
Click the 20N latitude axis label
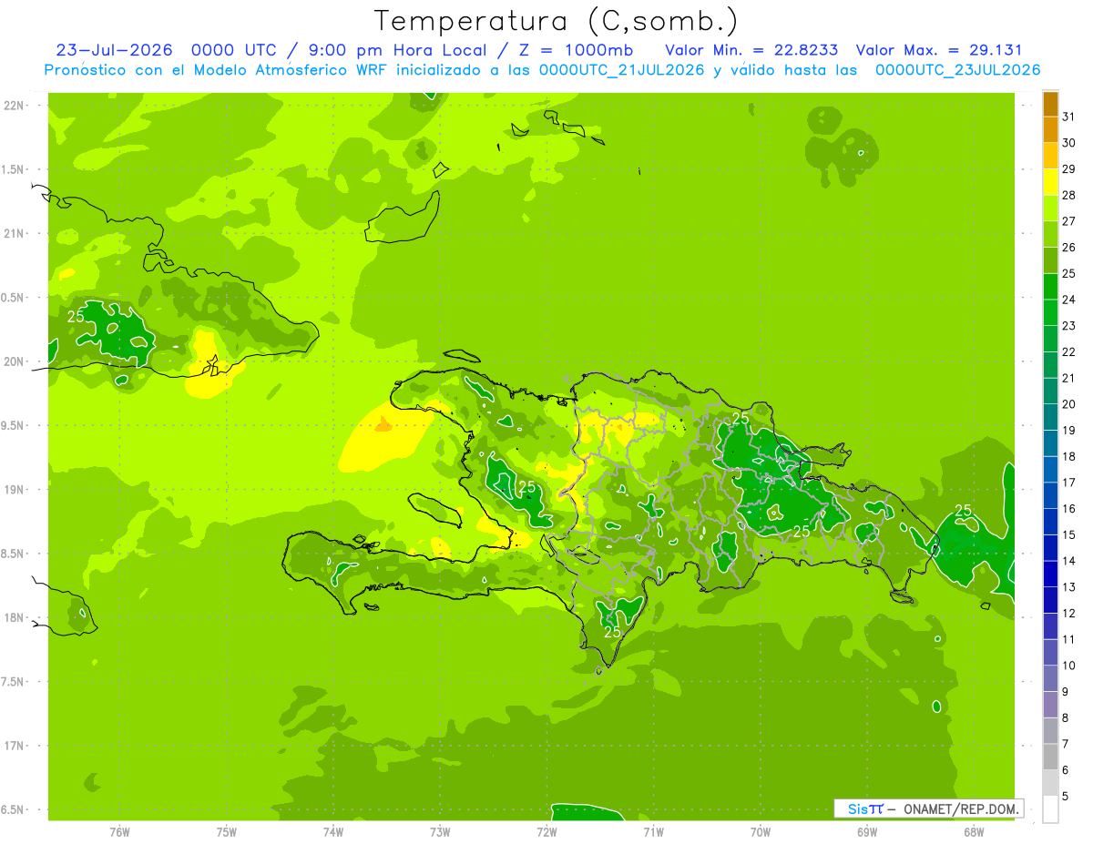[14, 361]
